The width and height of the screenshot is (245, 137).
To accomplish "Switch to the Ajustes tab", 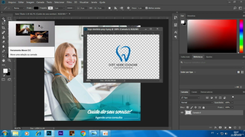I will [209, 57].
